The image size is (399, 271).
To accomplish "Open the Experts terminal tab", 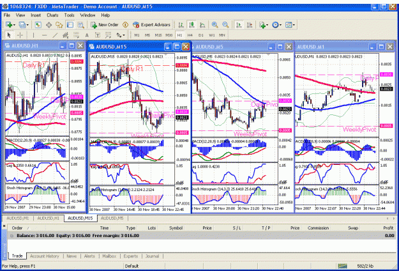I will click(x=130, y=256).
